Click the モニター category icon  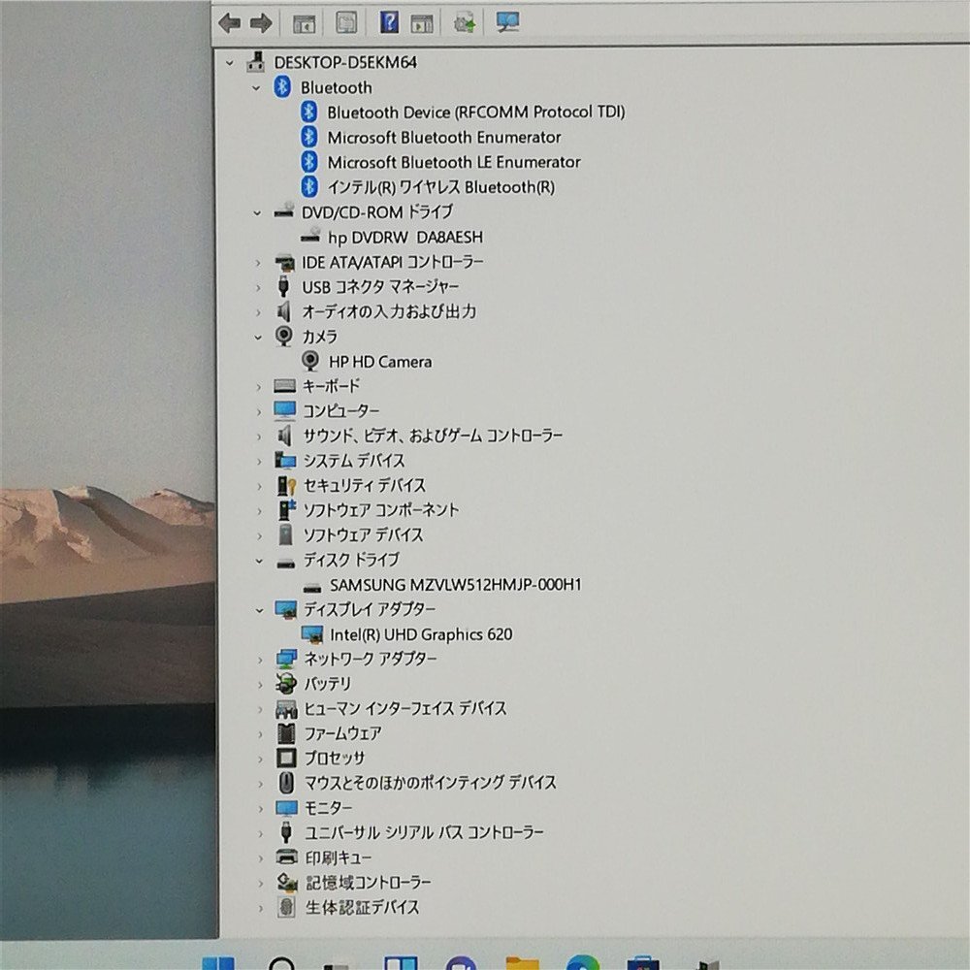pyautogui.click(x=286, y=808)
